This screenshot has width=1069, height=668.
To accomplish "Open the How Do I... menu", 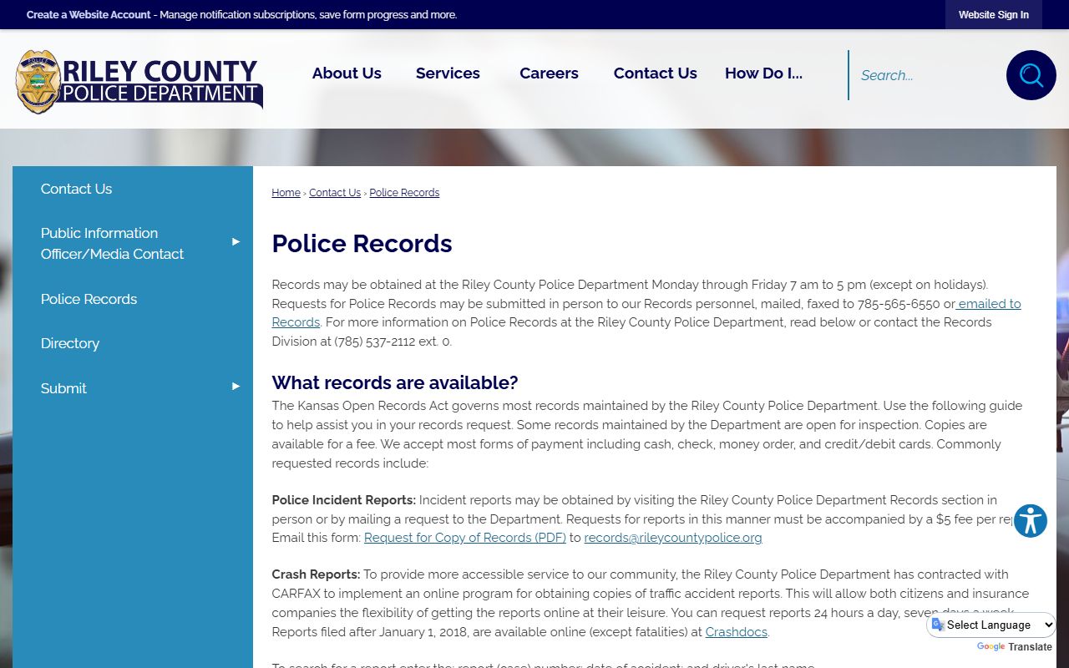I will [763, 73].
